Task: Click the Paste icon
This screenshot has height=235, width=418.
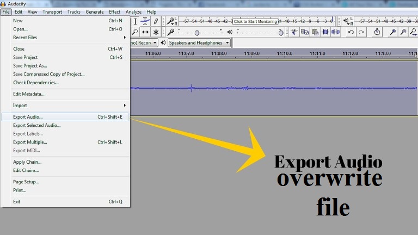Action: tap(315, 32)
